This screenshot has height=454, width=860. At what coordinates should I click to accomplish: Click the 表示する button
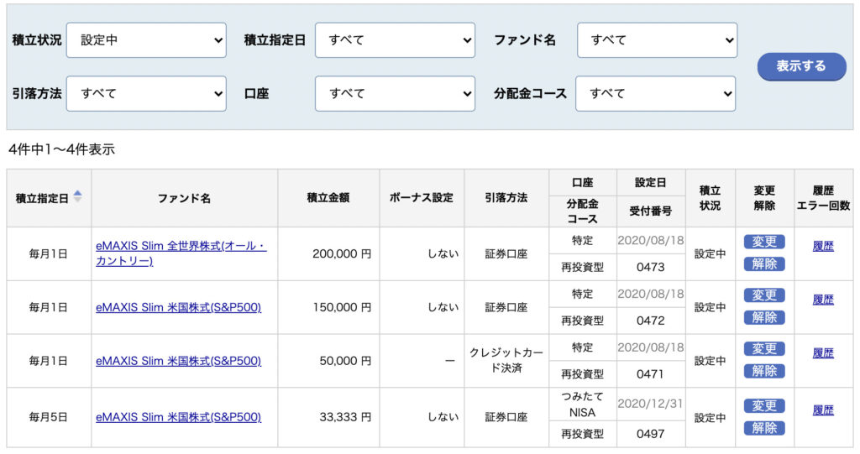tap(801, 66)
